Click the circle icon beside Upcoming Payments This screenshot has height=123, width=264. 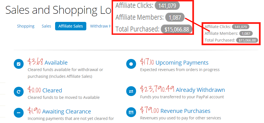[131, 64]
